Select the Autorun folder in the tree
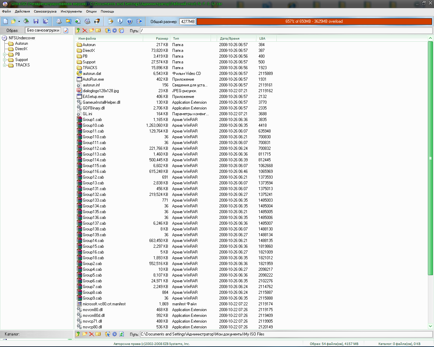 click(21, 43)
